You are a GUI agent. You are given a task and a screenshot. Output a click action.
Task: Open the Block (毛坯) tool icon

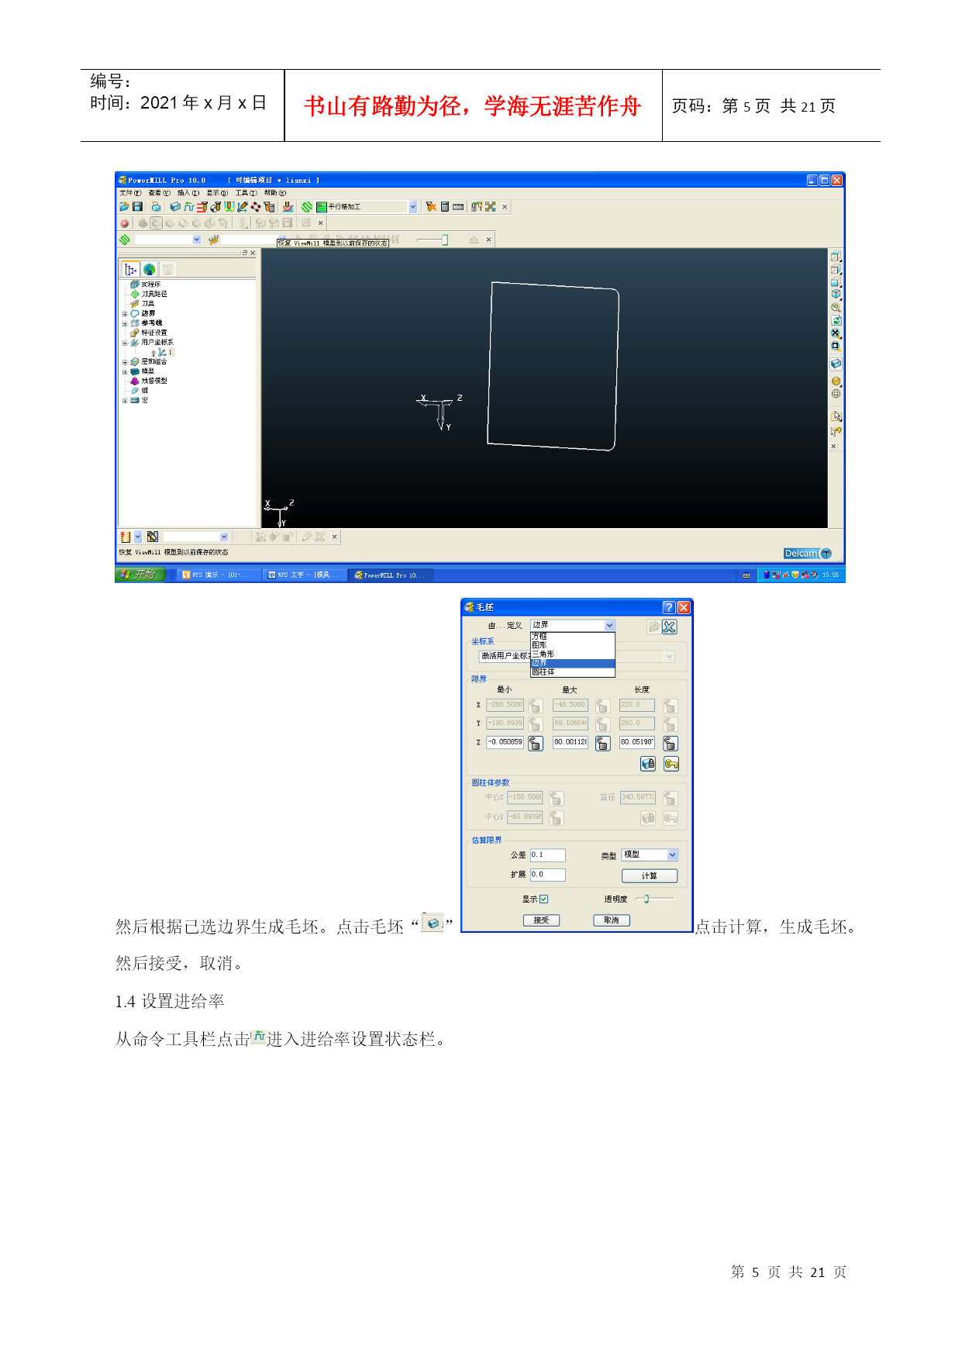tap(175, 207)
